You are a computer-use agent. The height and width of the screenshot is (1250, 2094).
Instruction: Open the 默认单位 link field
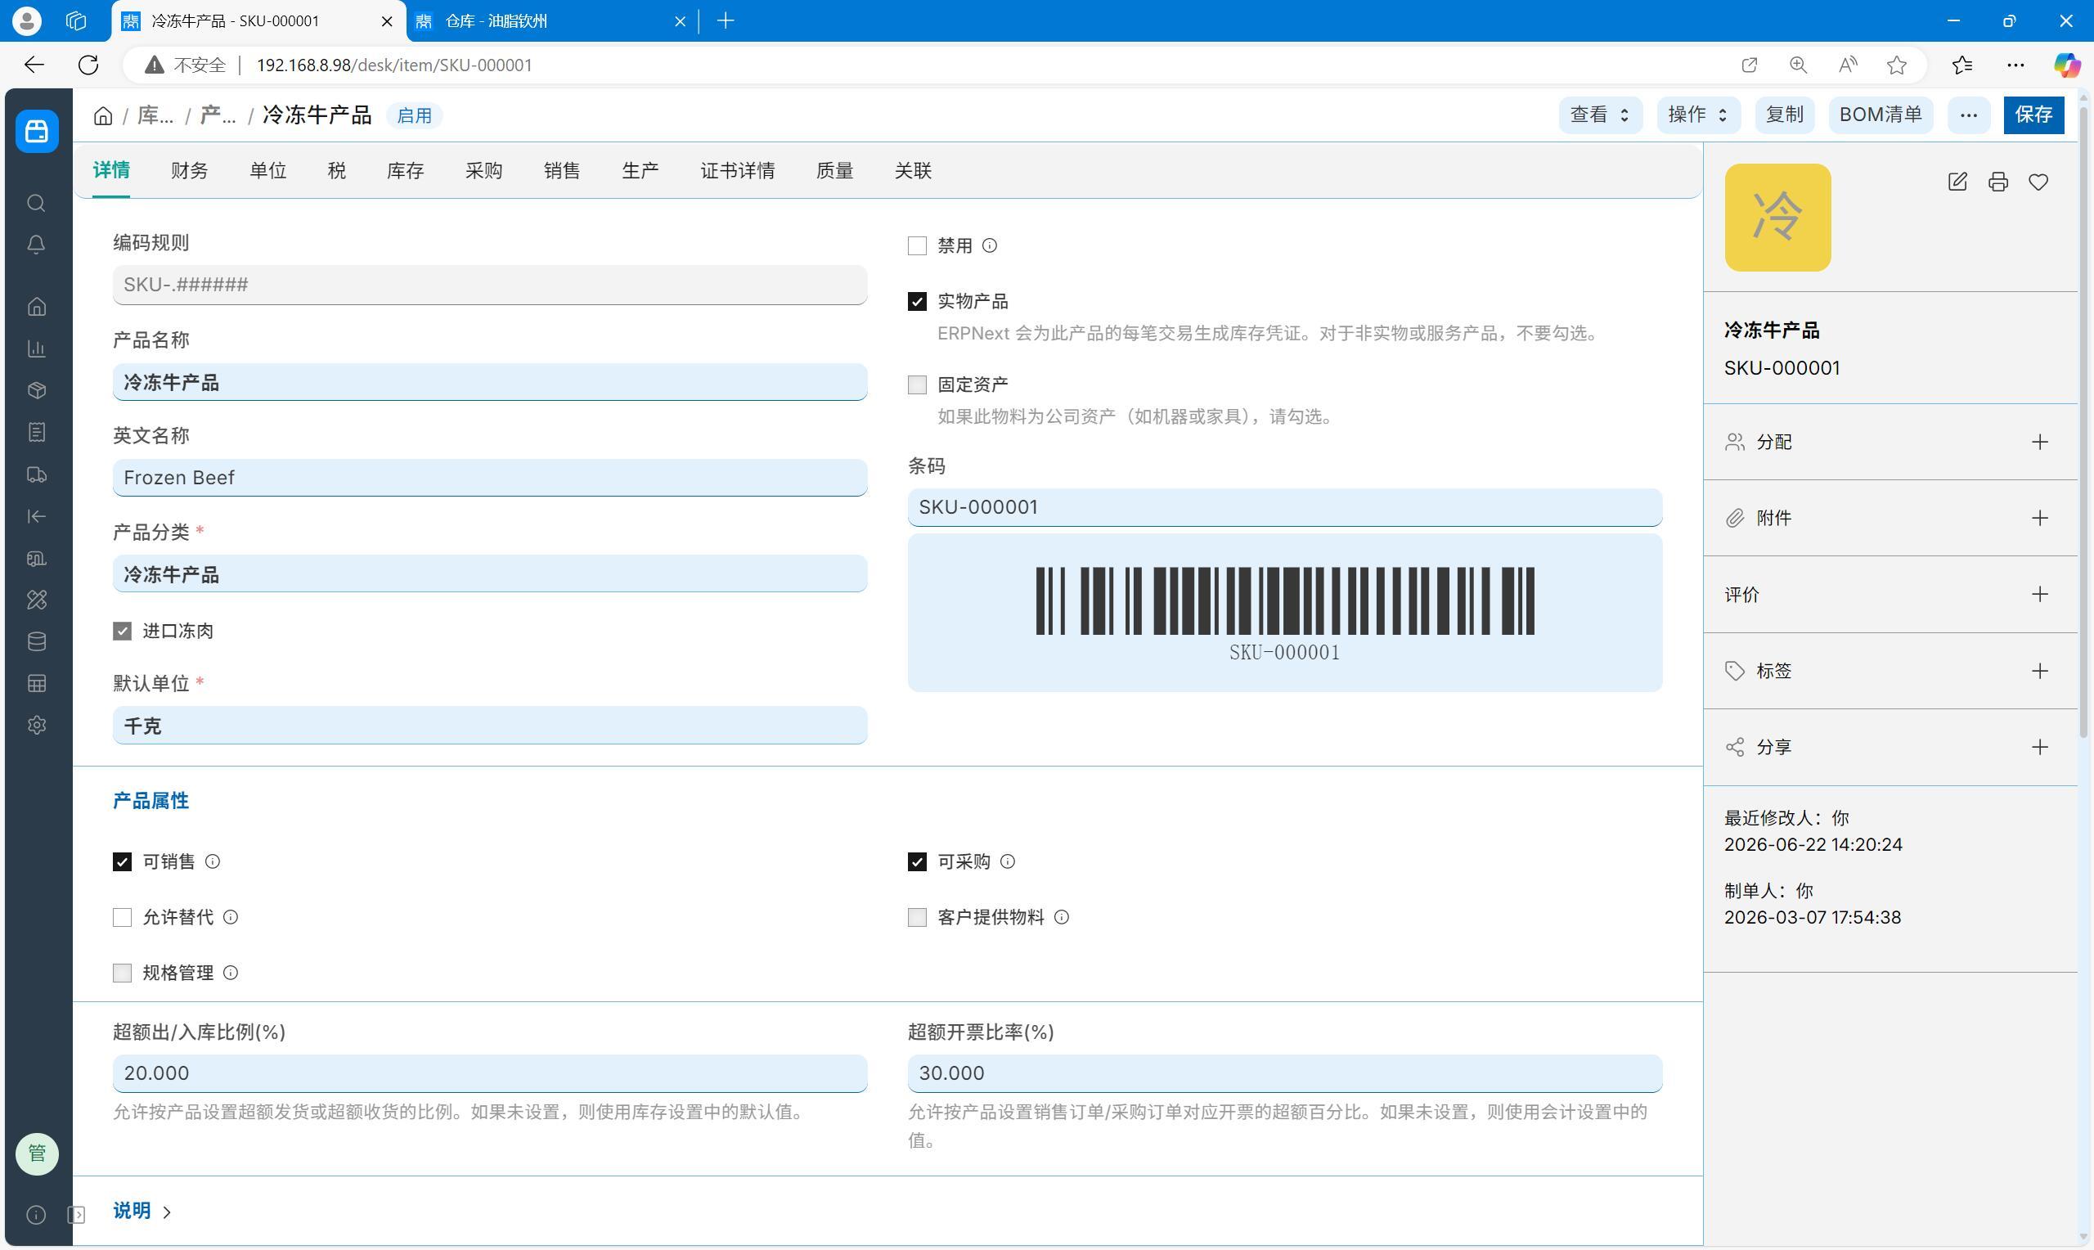point(490,726)
